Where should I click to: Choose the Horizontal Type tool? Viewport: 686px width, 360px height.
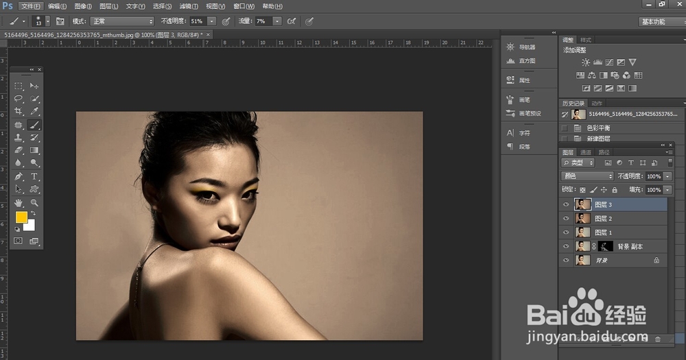click(34, 176)
